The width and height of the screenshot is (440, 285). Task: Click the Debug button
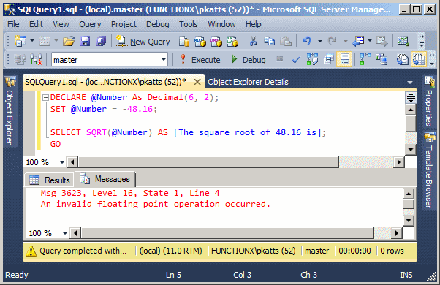pos(249,60)
